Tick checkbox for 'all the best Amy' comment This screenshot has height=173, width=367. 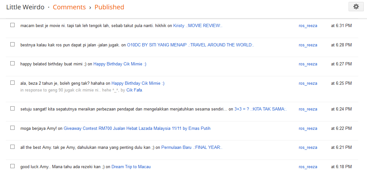tap(12, 147)
